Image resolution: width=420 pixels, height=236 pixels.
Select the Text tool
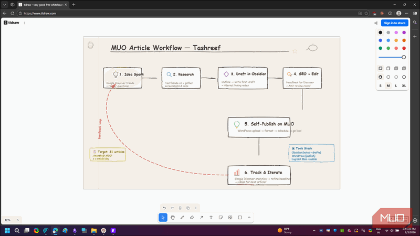tap(211, 217)
